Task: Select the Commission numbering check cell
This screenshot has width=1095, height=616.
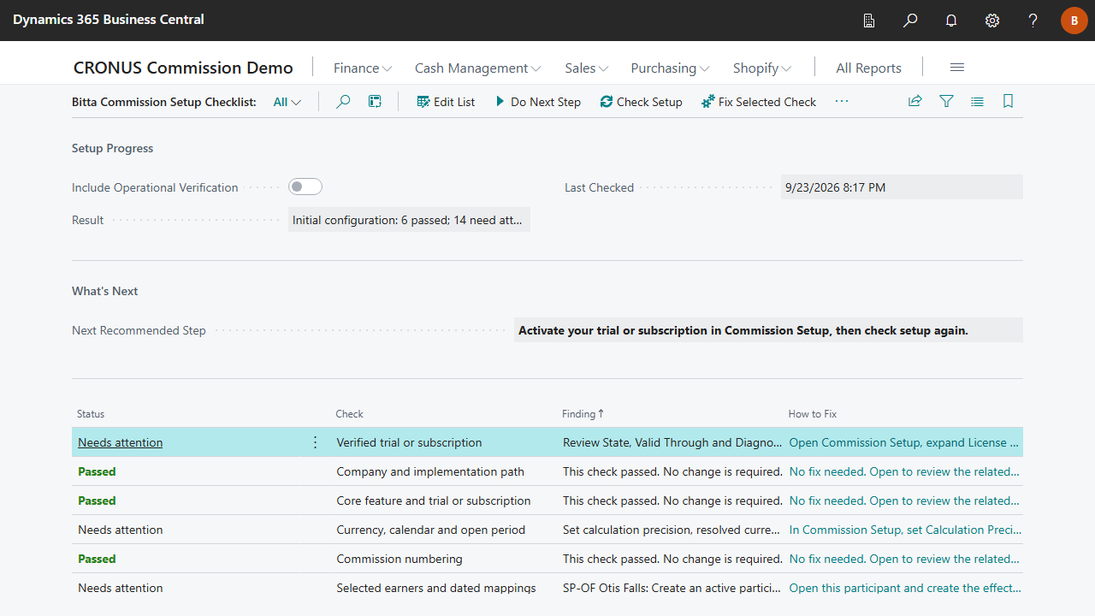Action: (x=400, y=559)
